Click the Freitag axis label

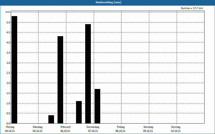121,127
